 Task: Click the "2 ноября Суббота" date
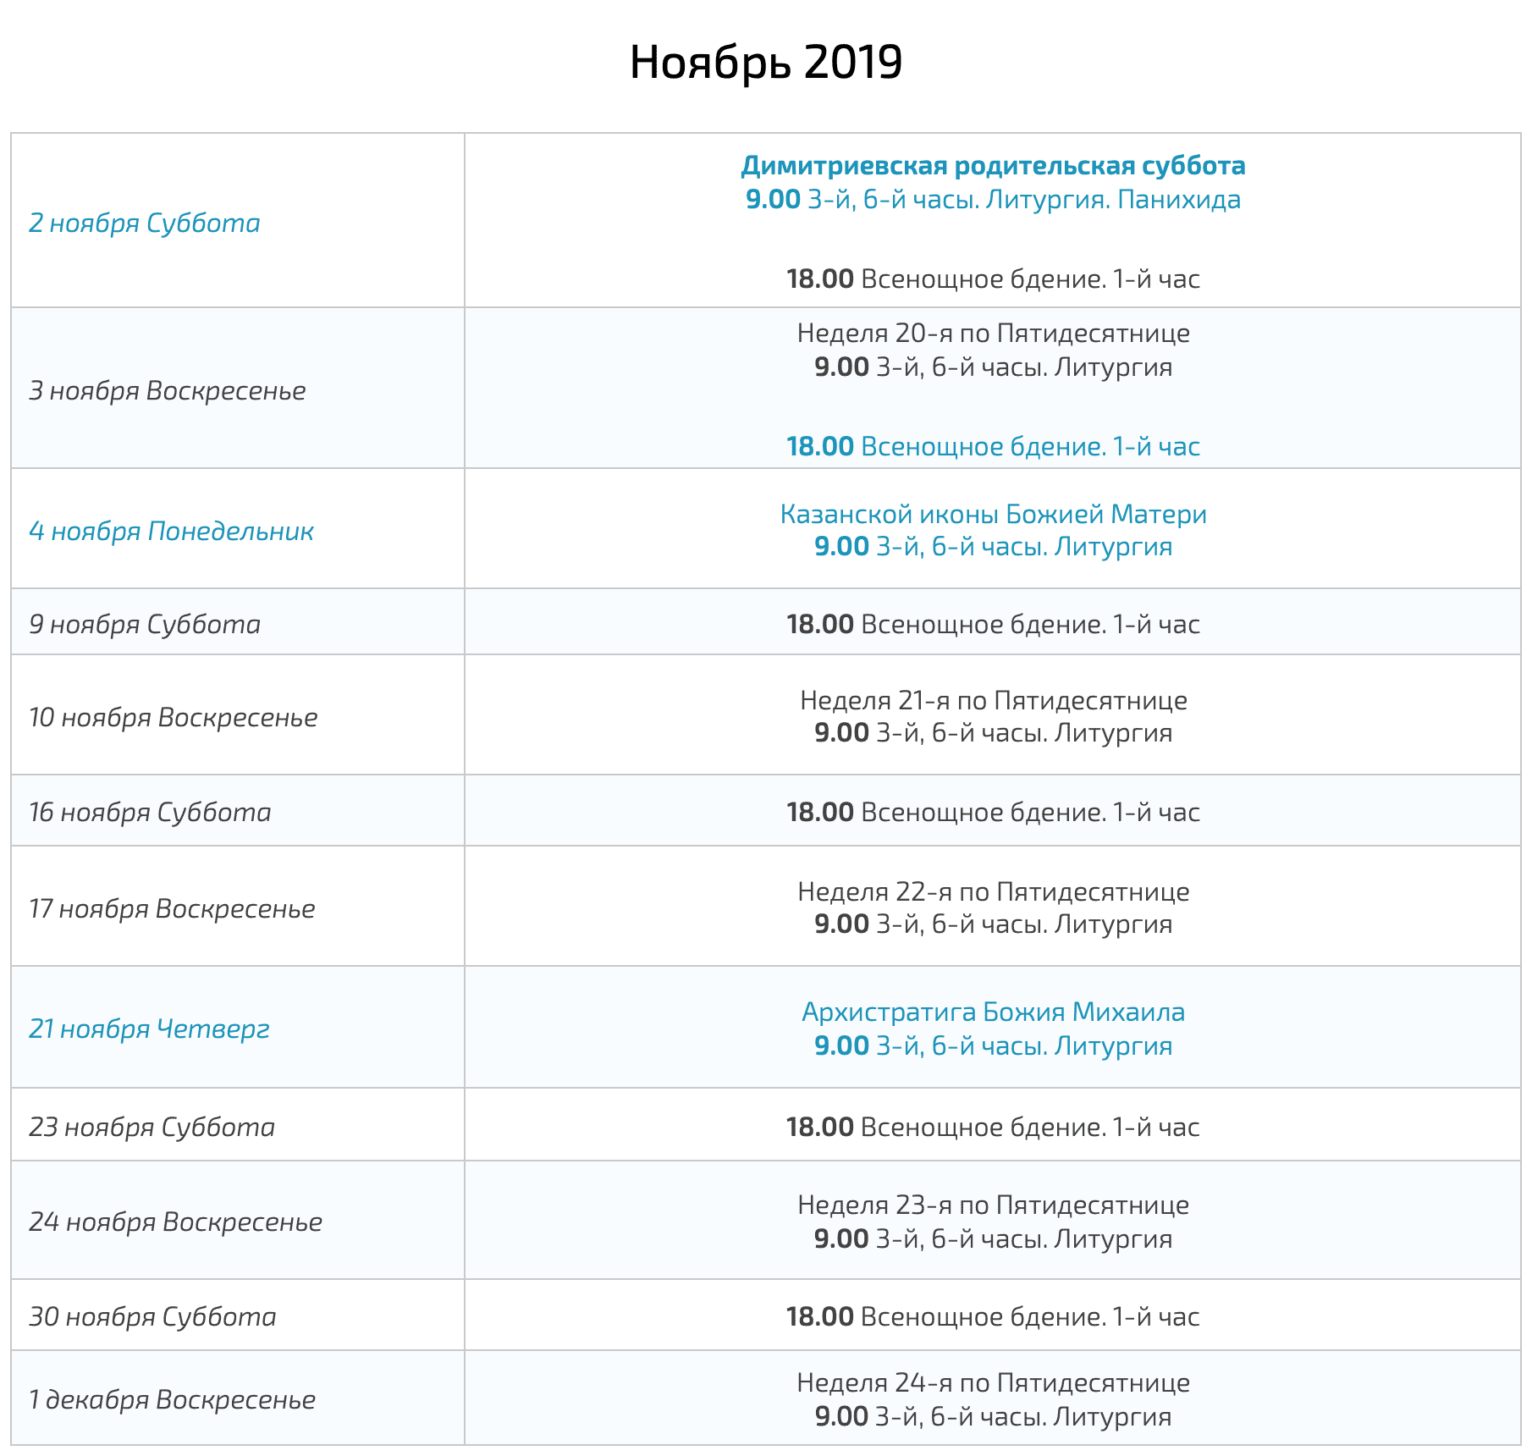[x=145, y=223]
